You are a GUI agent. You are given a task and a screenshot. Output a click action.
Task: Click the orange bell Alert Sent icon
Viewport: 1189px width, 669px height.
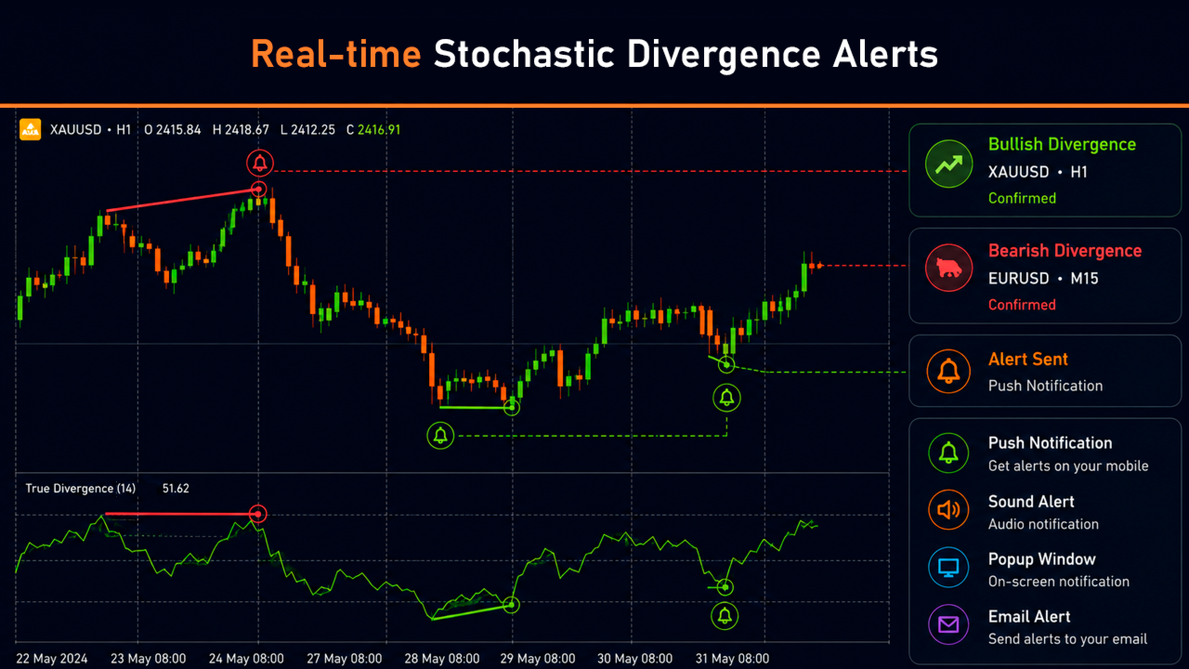click(948, 372)
